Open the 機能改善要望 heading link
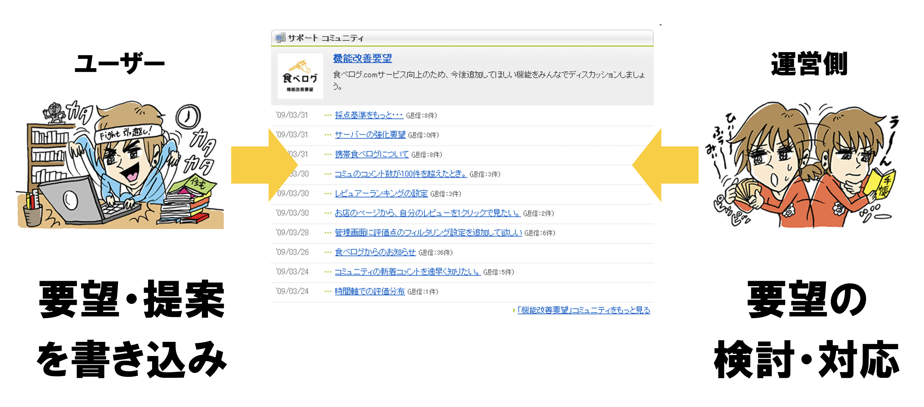Image resolution: width=924 pixels, height=407 pixels. point(362,58)
